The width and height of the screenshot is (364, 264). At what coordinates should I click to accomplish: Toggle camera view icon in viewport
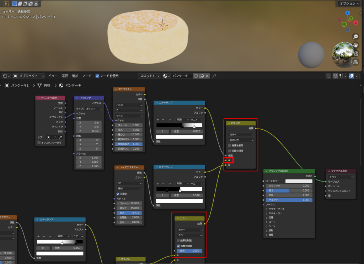click(x=355, y=54)
